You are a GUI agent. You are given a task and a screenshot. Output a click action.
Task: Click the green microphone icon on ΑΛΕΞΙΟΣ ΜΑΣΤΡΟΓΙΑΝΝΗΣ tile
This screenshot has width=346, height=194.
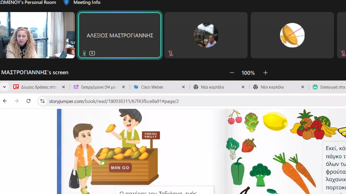(84, 53)
